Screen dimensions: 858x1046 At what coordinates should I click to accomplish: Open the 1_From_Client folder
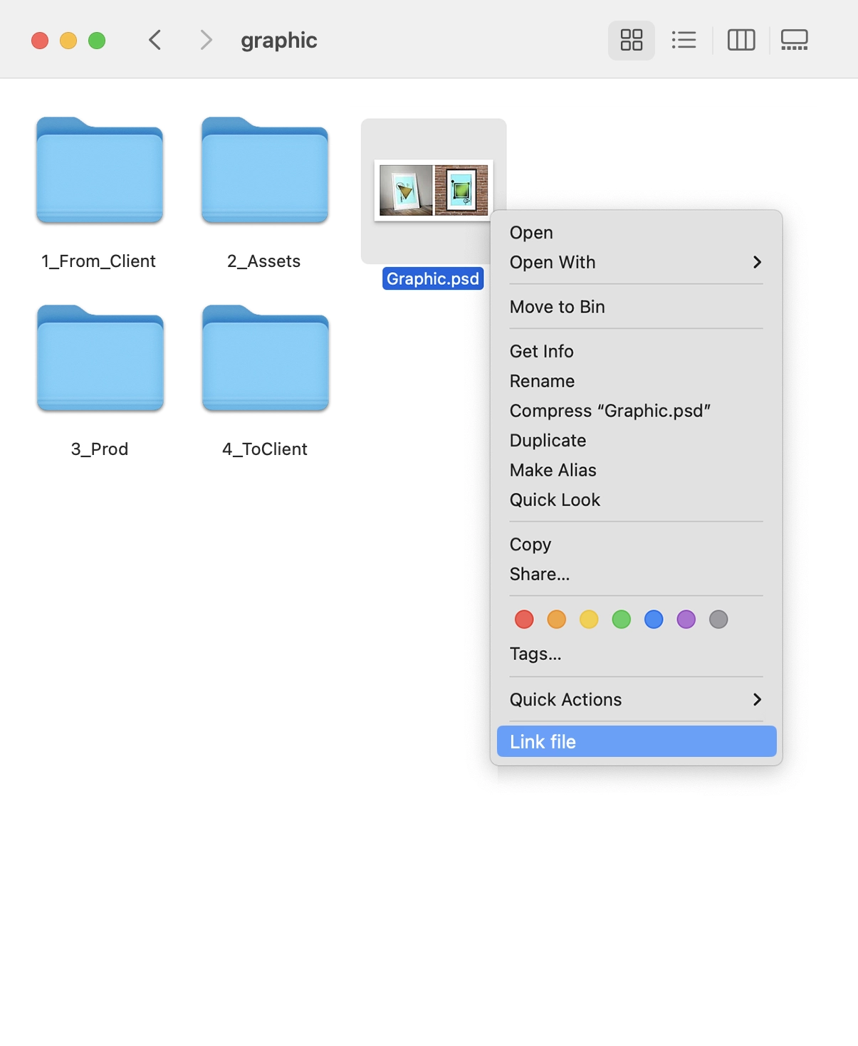click(x=99, y=171)
